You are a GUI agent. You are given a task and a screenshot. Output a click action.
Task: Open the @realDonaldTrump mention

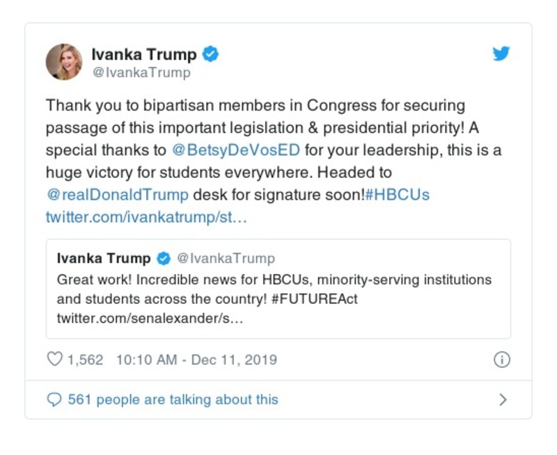click(x=117, y=195)
